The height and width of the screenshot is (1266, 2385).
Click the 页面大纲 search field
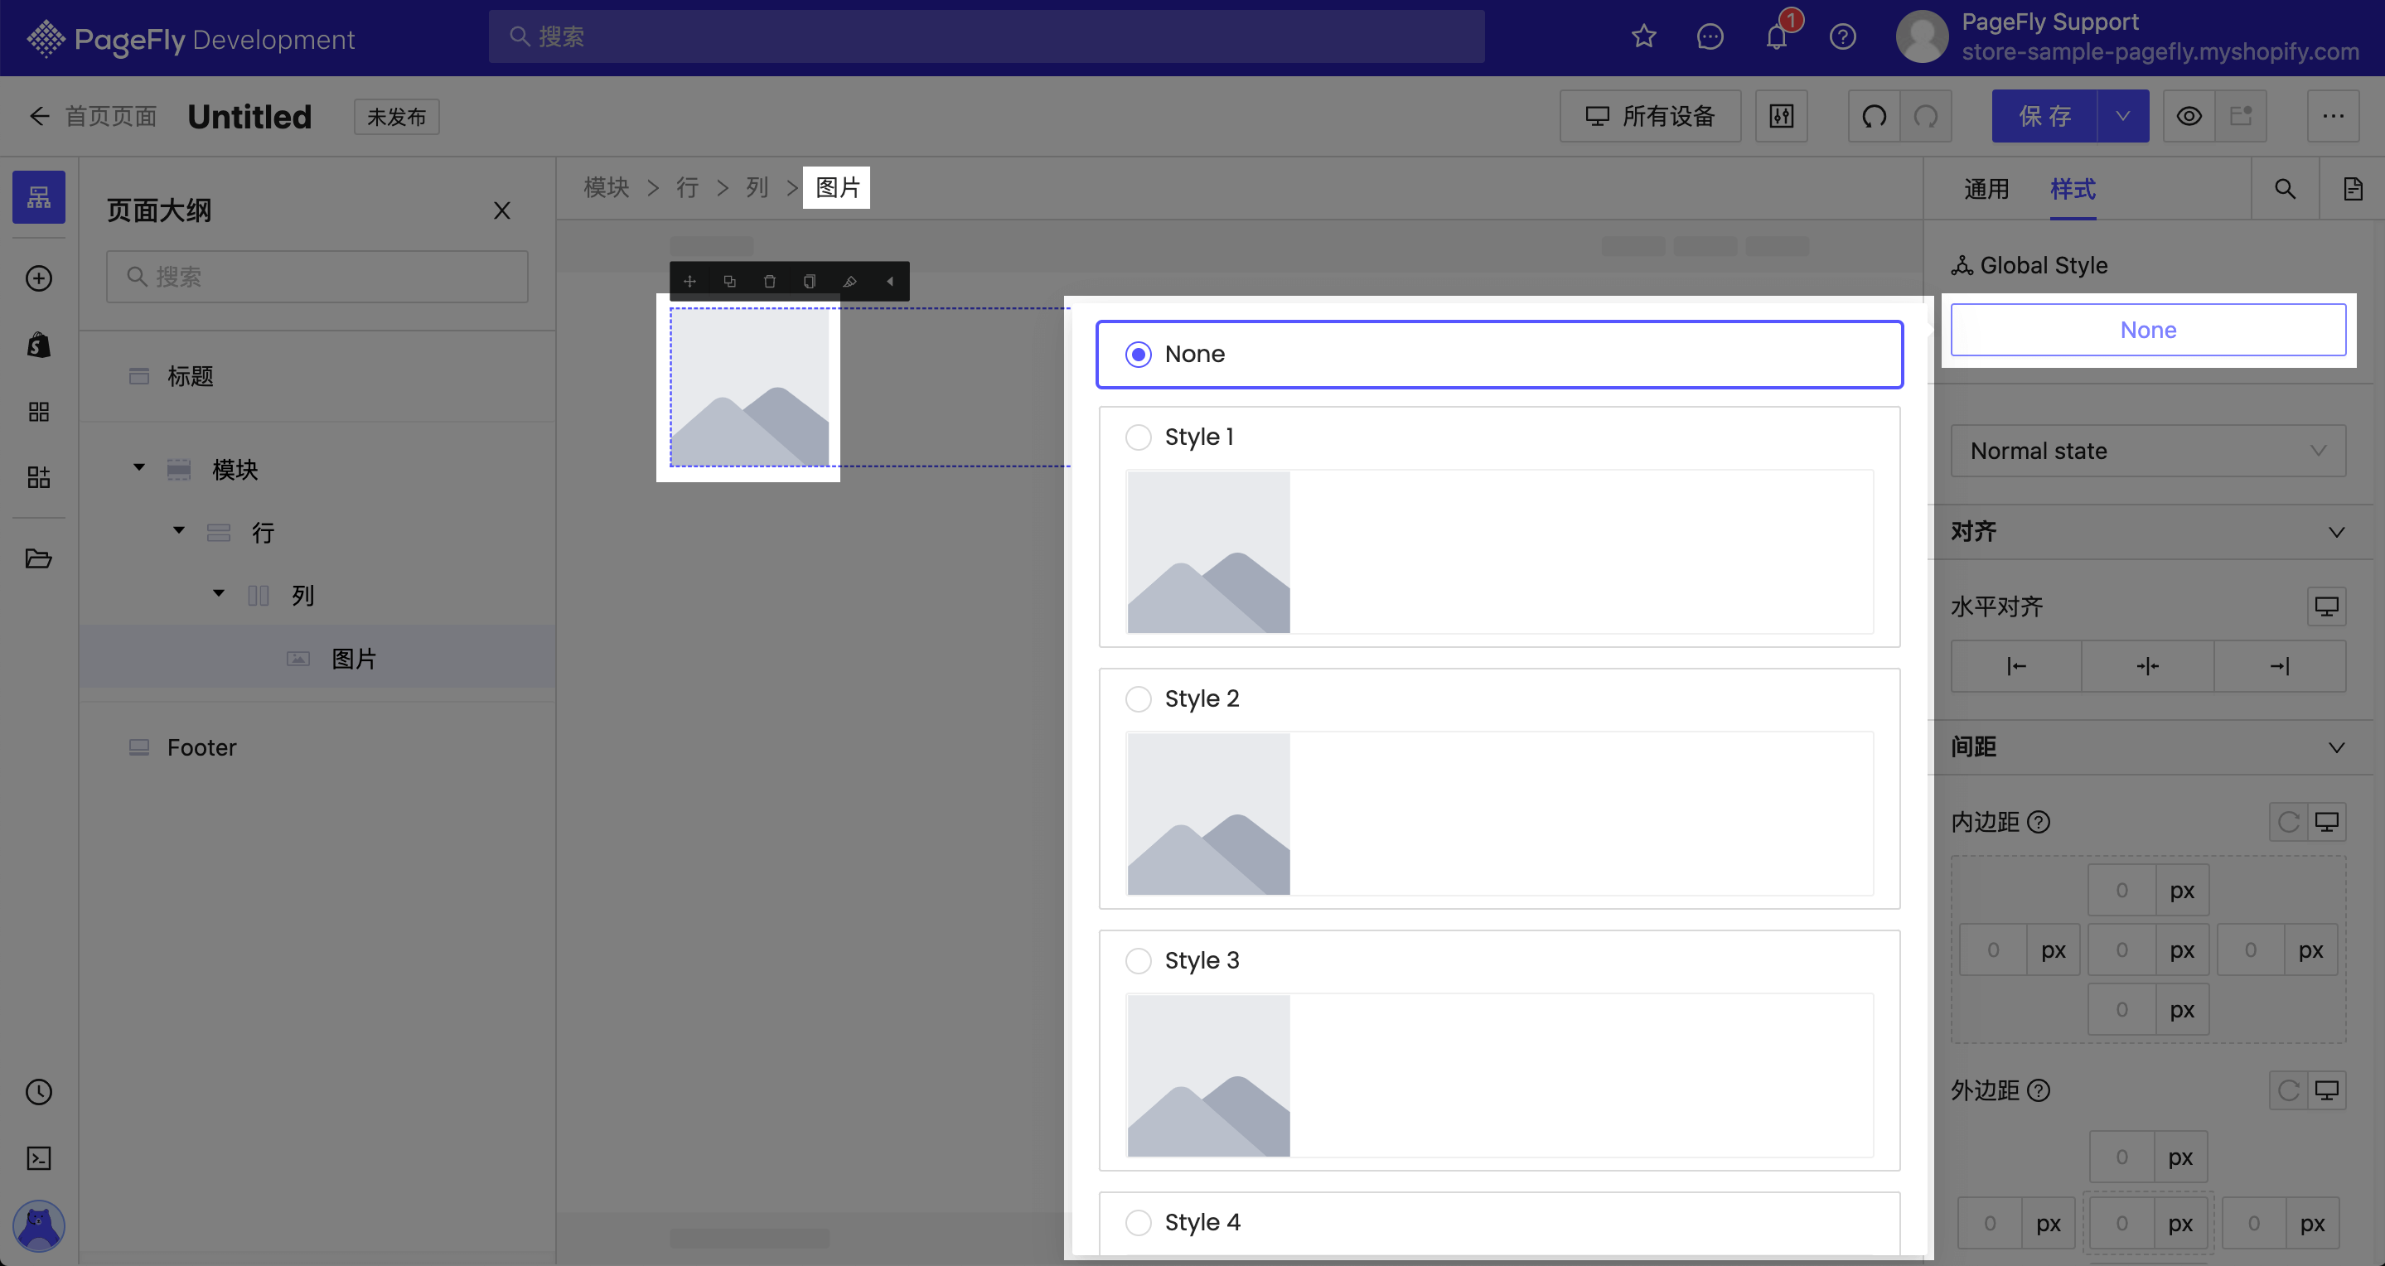[317, 277]
